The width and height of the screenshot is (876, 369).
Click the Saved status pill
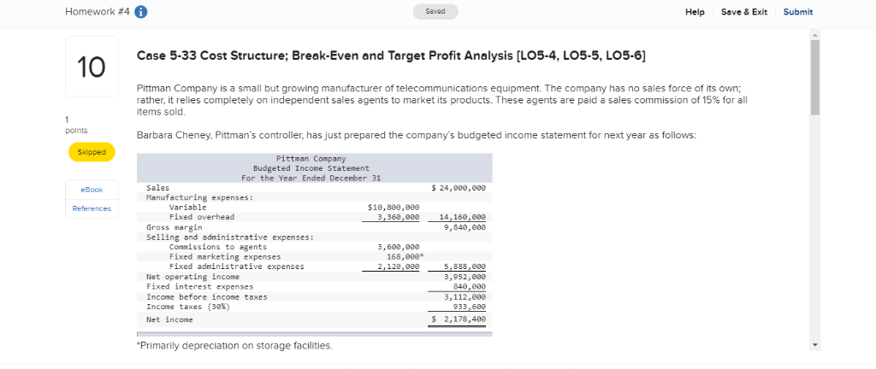pos(435,12)
